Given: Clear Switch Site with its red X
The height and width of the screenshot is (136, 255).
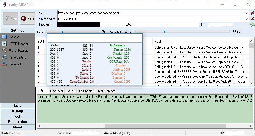Looking at the screenshot, I should pyautogui.click(x=252, y=19).
